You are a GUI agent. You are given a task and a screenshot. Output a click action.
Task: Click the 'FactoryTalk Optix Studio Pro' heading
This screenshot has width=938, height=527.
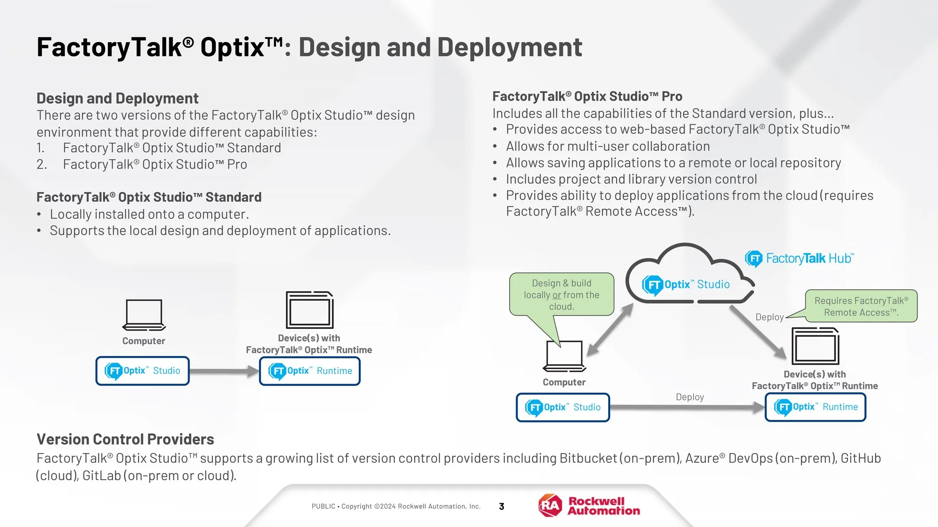point(587,96)
